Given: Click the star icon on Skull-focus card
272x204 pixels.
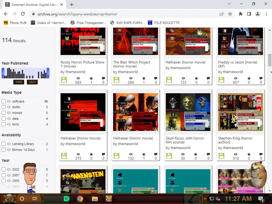Looking at the screenshot, I should pos(196,154).
